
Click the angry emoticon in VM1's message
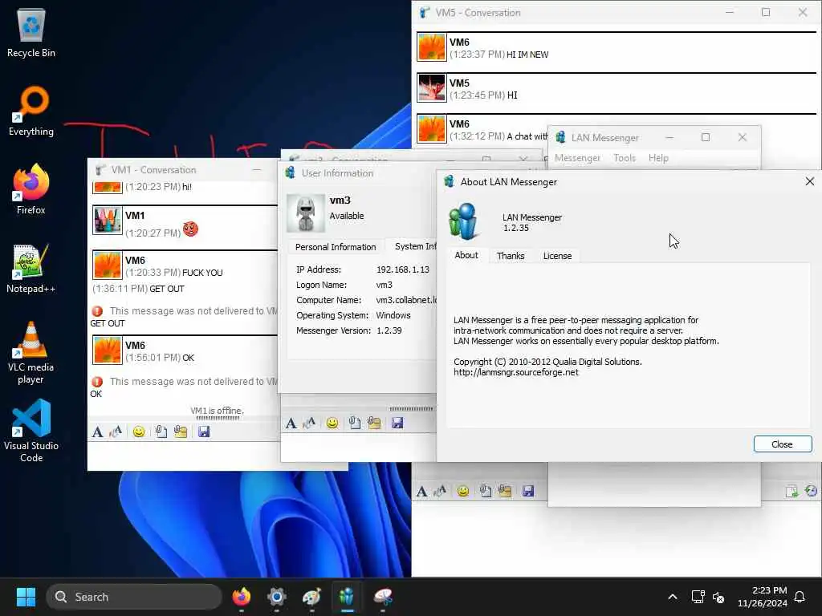tap(191, 229)
